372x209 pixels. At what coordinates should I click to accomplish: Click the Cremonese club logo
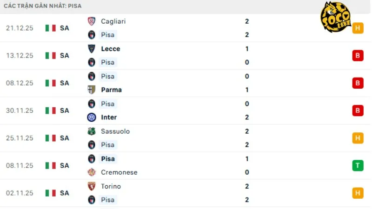click(x=92, y=172)
